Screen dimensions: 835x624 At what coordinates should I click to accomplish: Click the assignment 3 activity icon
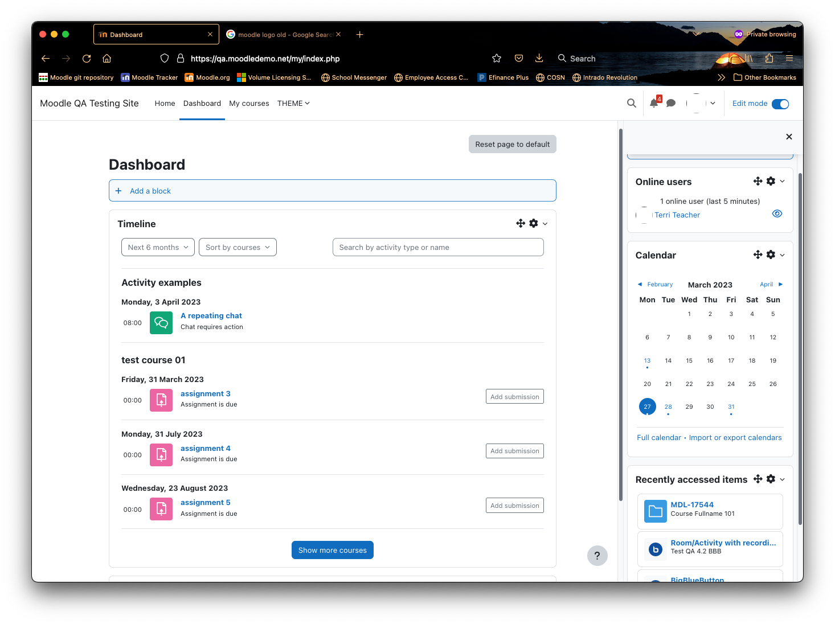161,400
